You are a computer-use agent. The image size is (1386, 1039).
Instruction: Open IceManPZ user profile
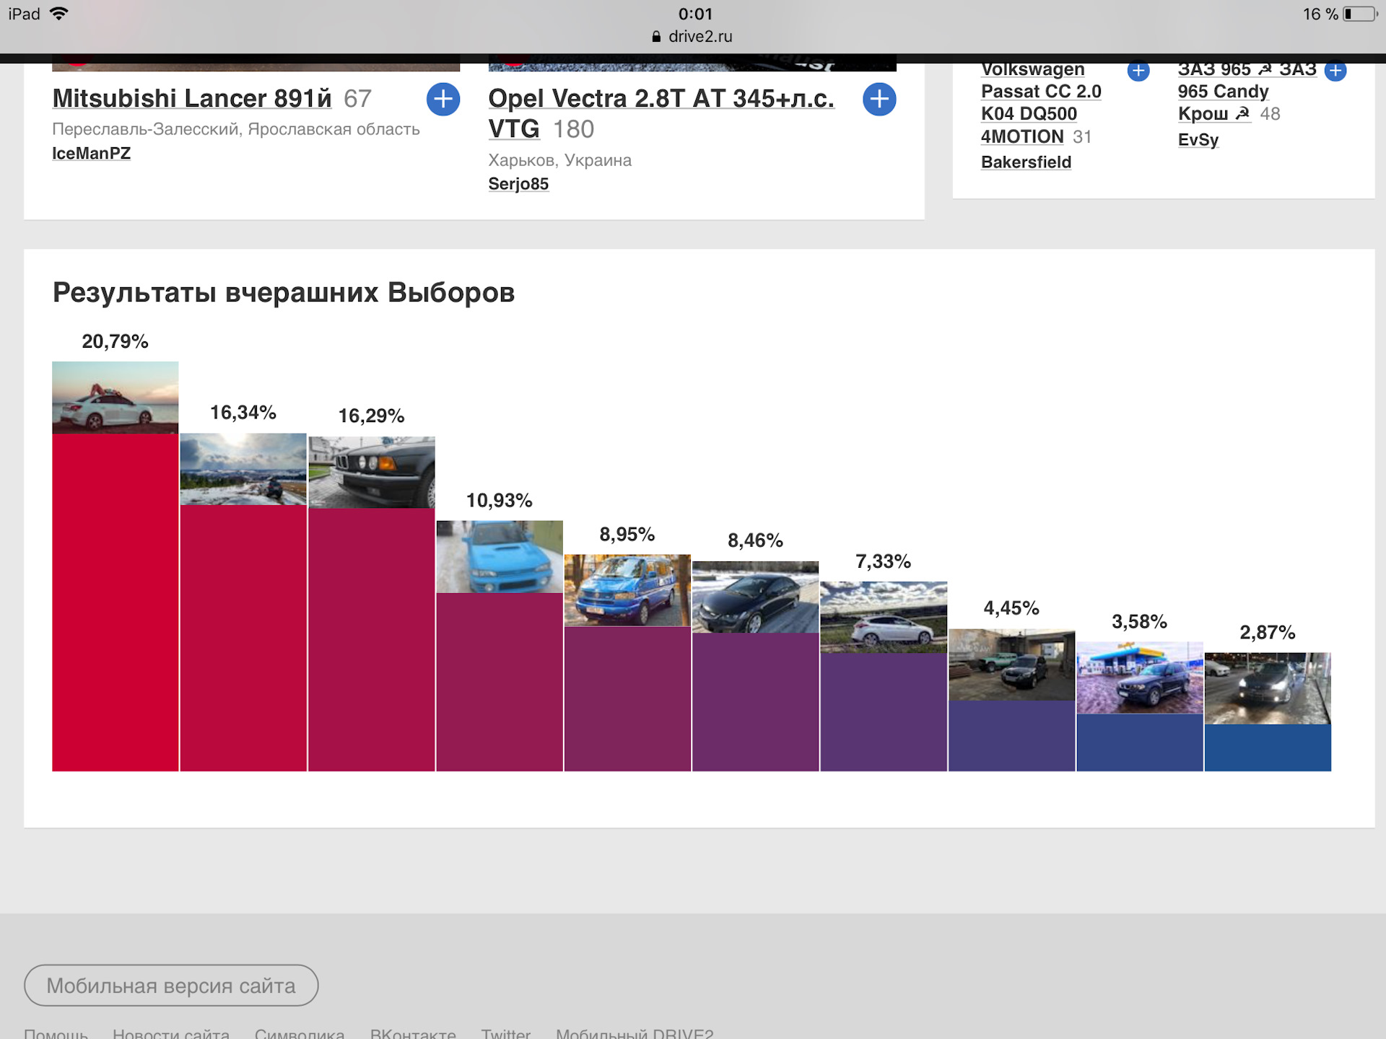[91, 153]
